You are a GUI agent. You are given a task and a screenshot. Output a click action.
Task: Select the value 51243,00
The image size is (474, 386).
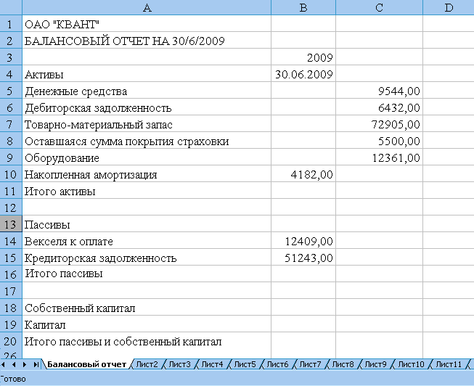303,258
